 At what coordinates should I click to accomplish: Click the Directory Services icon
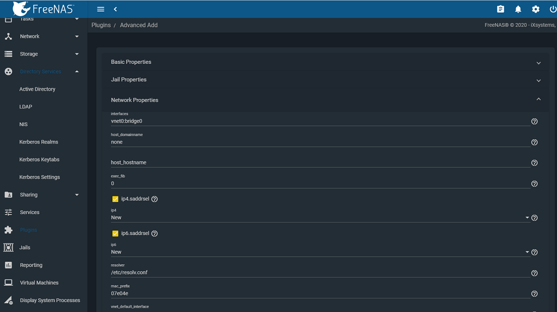[8, 72]
